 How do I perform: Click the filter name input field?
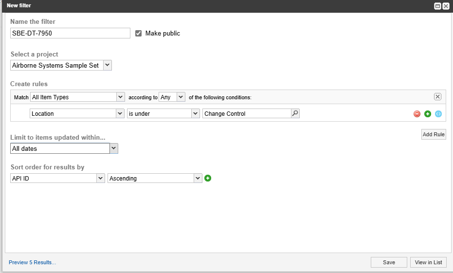70,33
